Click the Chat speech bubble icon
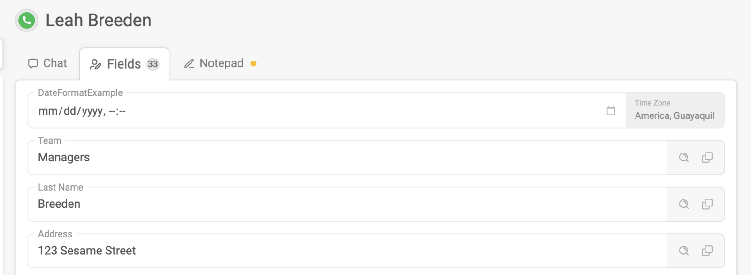 pos(33,63)
